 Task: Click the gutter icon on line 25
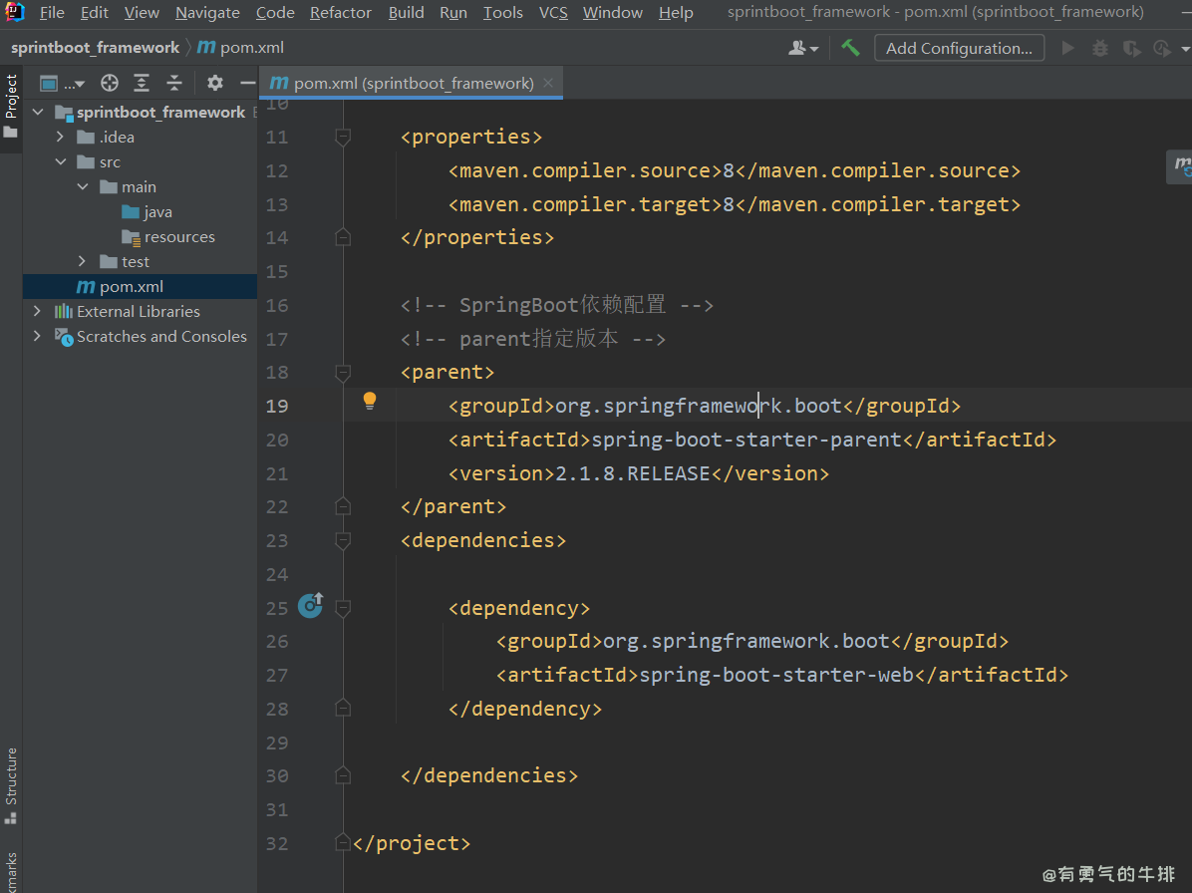[311, 605]
